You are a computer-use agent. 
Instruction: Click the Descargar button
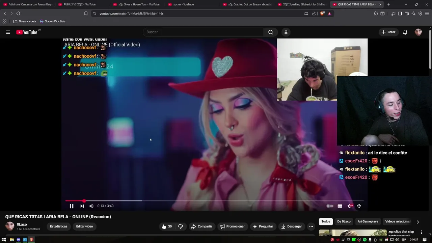point(291,226)
